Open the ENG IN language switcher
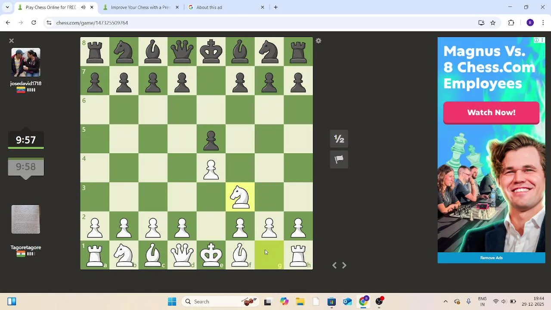 (x=482, y=302)
